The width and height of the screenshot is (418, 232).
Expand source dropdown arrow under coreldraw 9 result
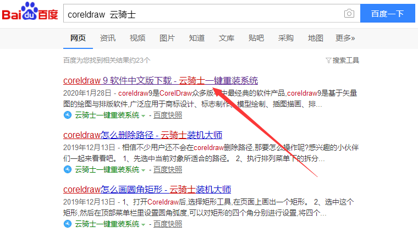coord(143,116)
